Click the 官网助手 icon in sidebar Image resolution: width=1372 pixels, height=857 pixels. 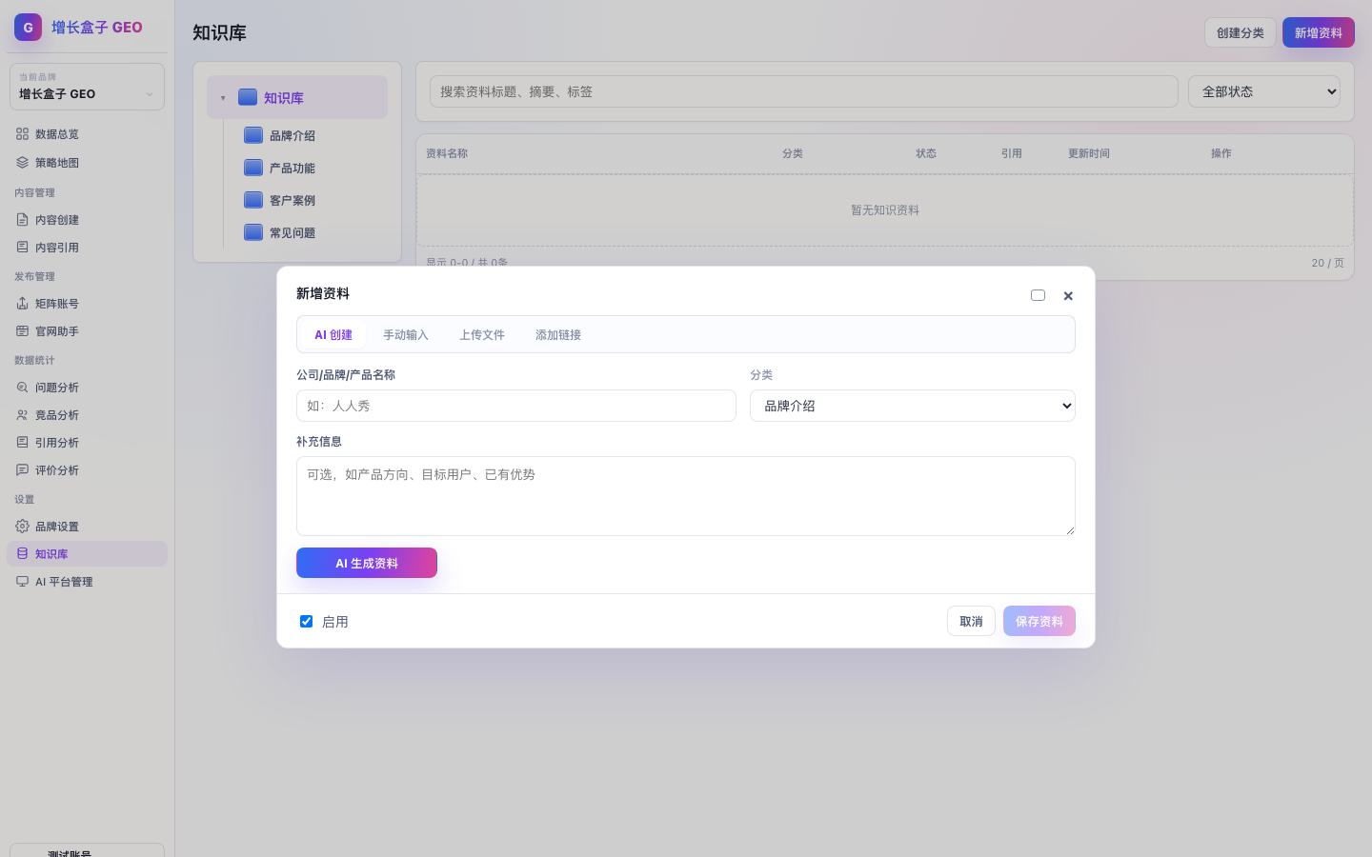pyautogui.click(x=22, y=331)
